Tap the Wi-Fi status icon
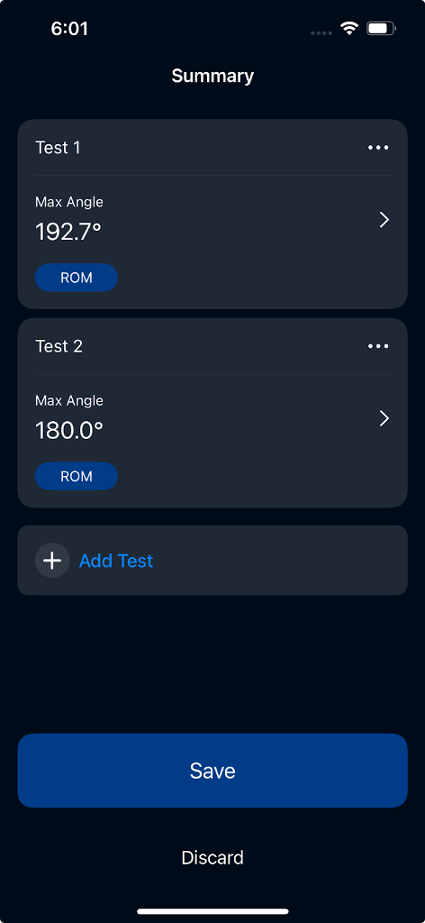 tap(349, 28)
